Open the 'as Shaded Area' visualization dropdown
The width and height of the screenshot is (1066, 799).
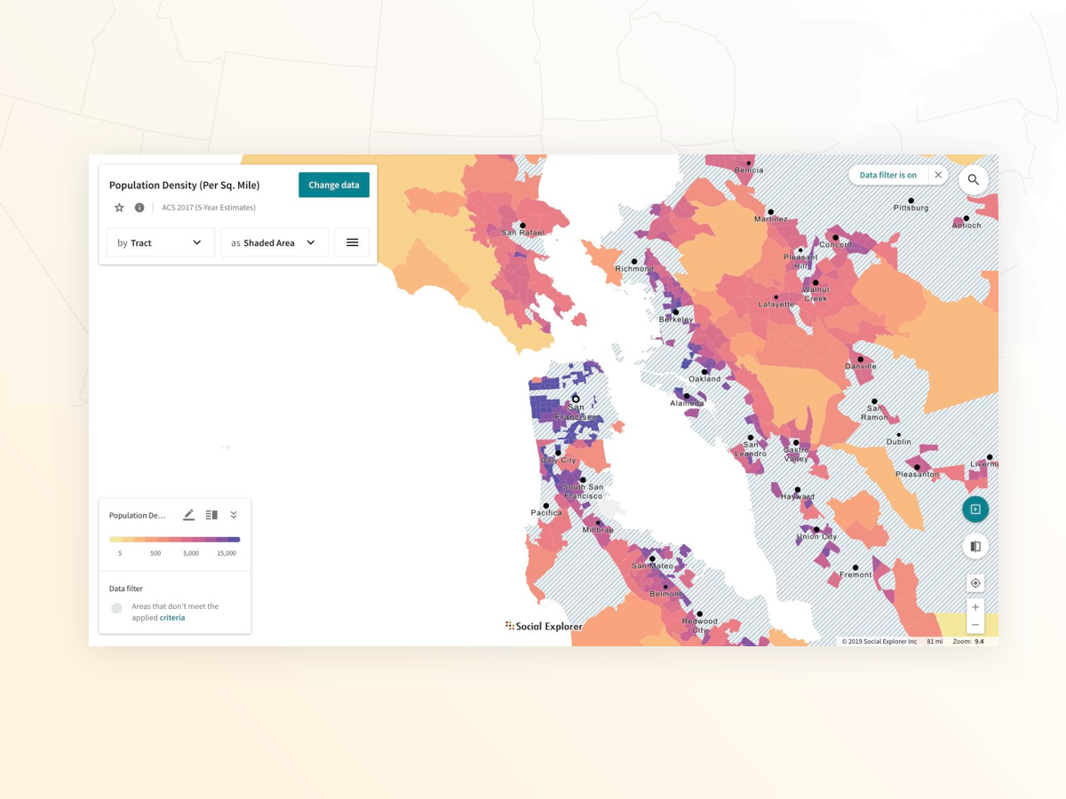[274, 242]
